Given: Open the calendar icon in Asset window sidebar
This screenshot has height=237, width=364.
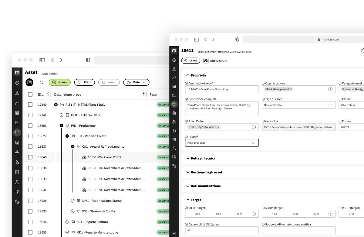Looking at the screenshot, I should click(x=17, y=113).
